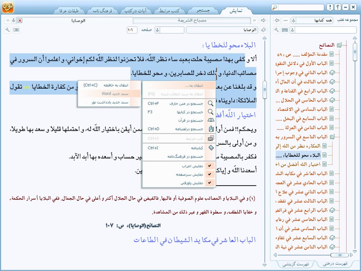Click the go-to-page arrow icon
The width and height of the screenshot is (361, 271).
(16, 30)
